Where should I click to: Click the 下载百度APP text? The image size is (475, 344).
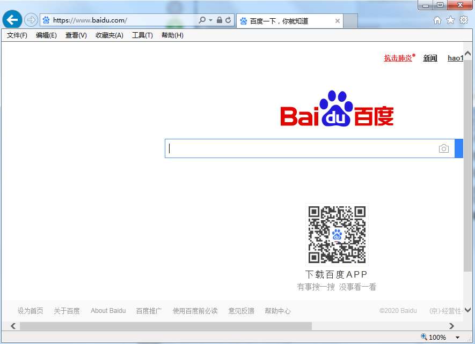coord(336,274)
